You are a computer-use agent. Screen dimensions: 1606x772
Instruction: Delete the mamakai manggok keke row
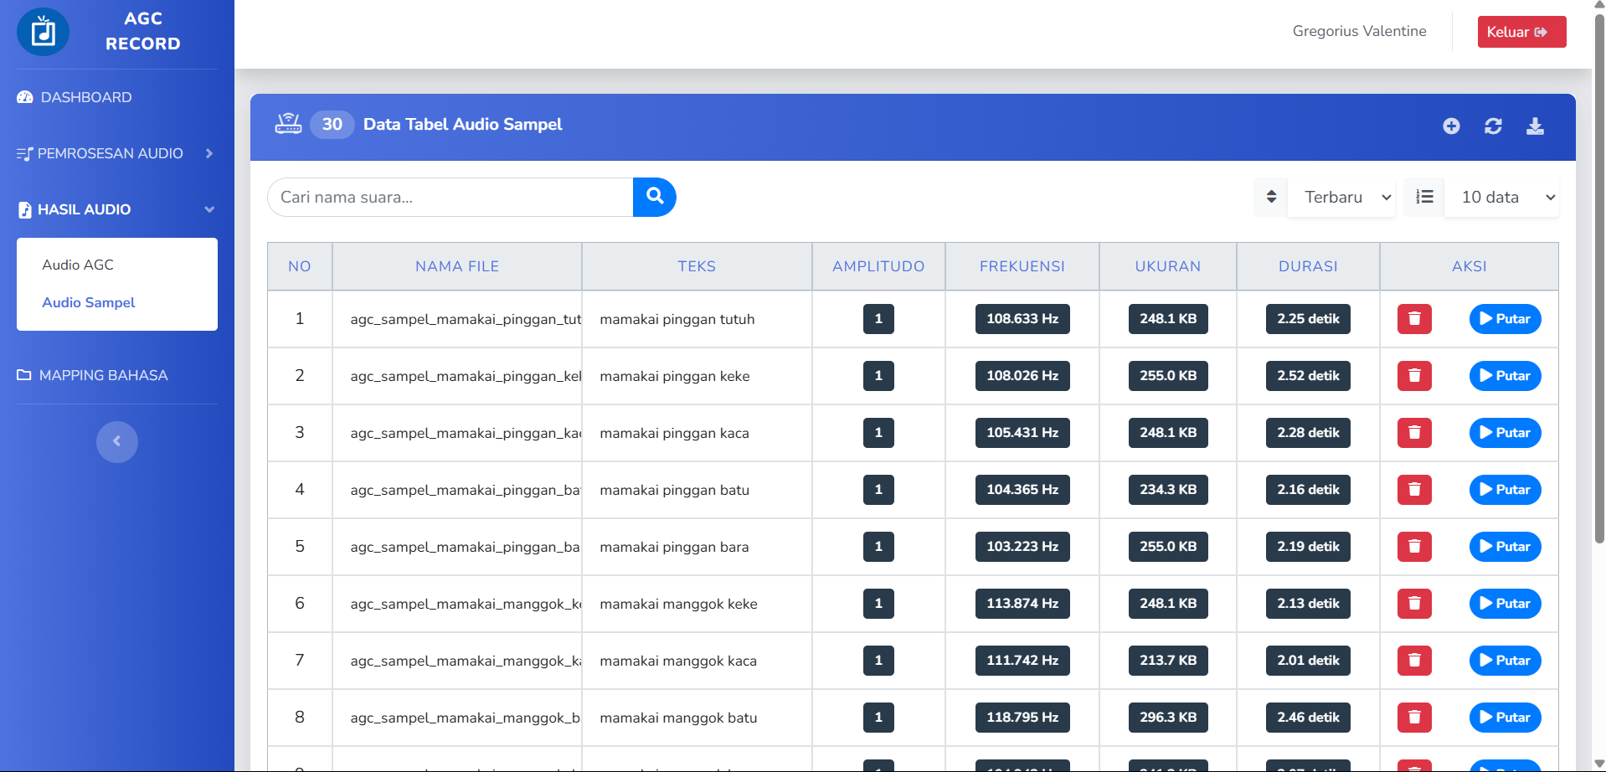[1414, 604]
